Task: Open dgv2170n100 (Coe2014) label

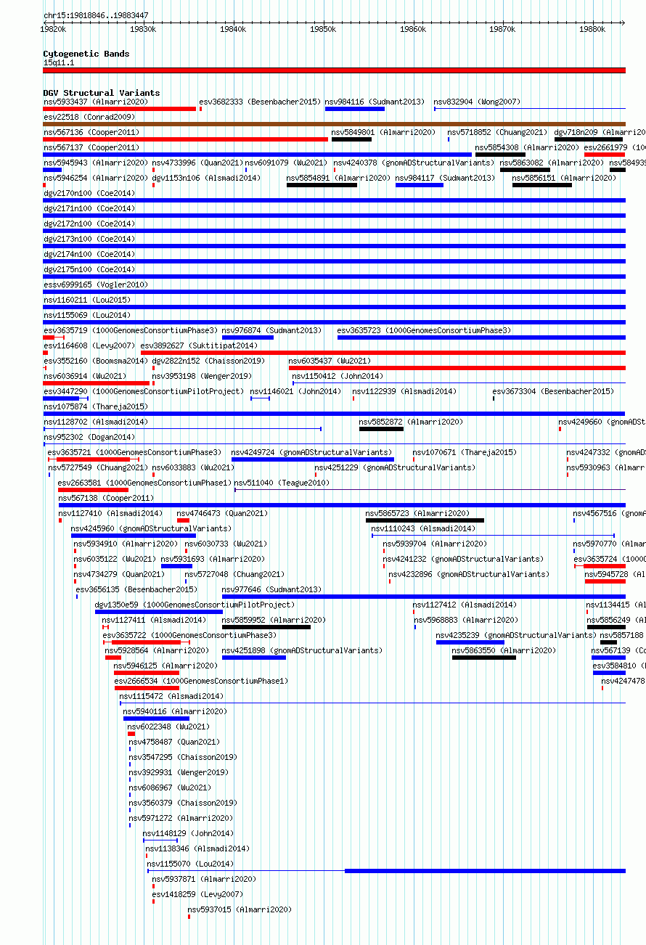Action: click(x=89, y=193)
